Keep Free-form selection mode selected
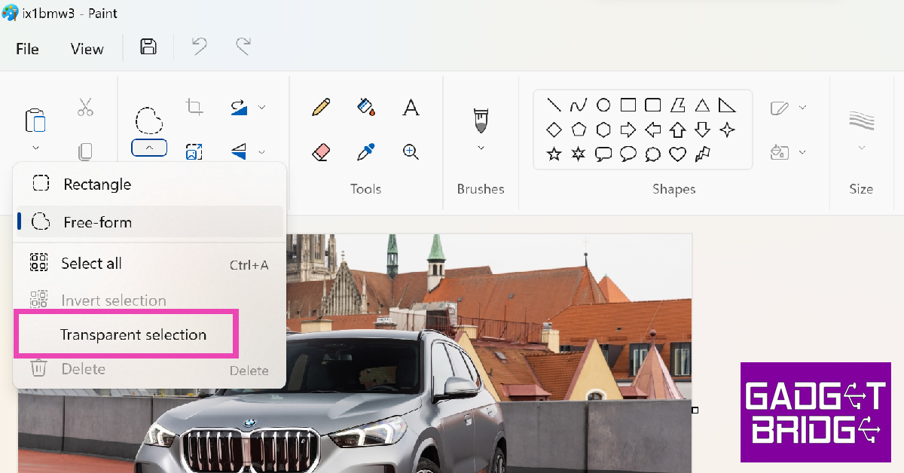Screen dimensions: 904x473 [98, 221]
